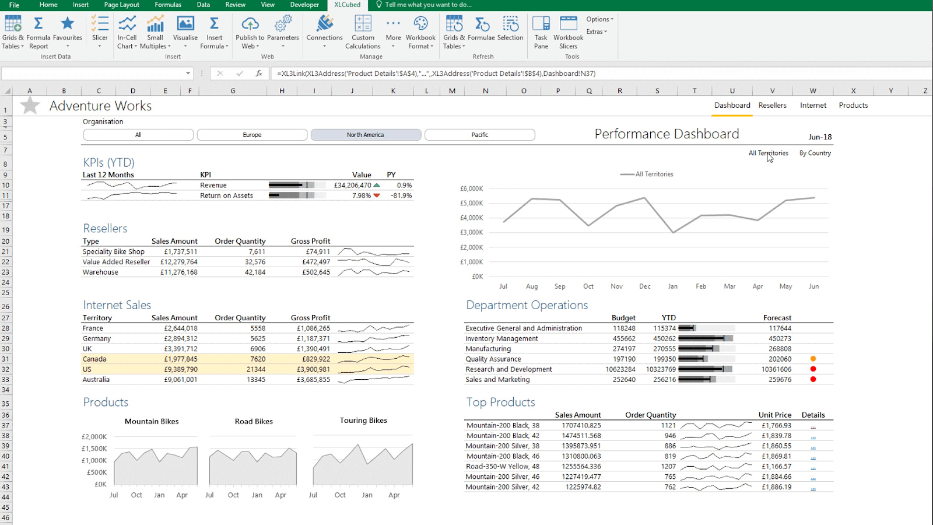The width and height of the screenshot is (933, 525).
Task: Click the Favourites star icon
Action: [67, 24]
